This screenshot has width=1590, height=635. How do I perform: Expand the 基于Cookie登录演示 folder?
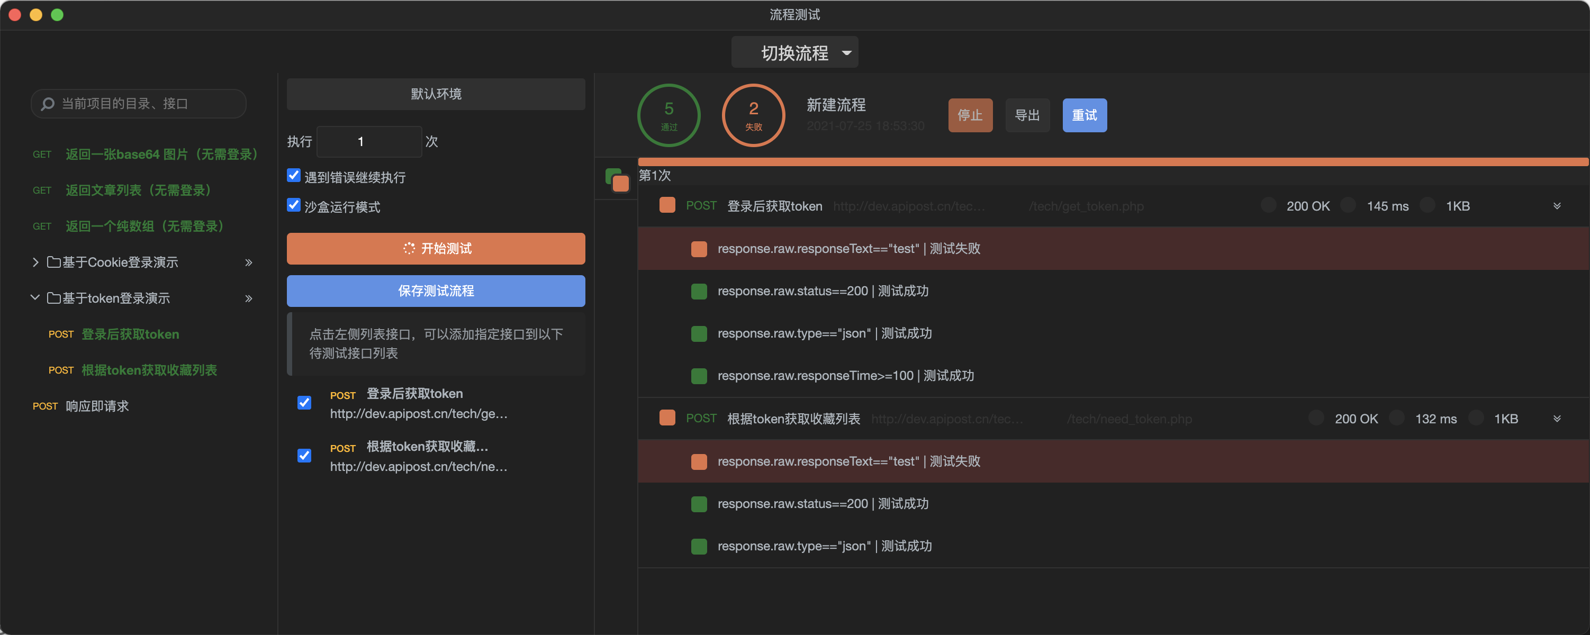coord(35,262)
